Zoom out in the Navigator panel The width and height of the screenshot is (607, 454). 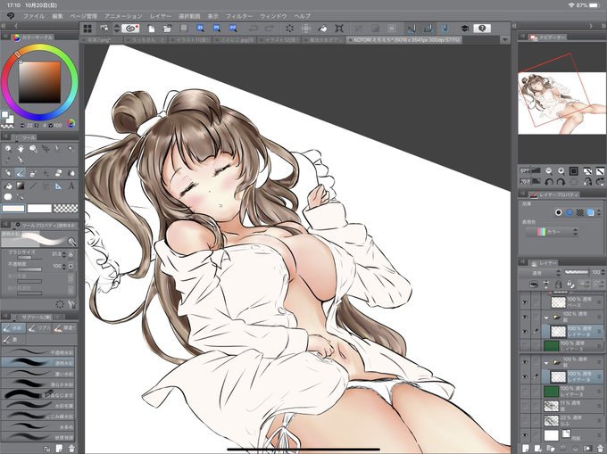[549, 170]
